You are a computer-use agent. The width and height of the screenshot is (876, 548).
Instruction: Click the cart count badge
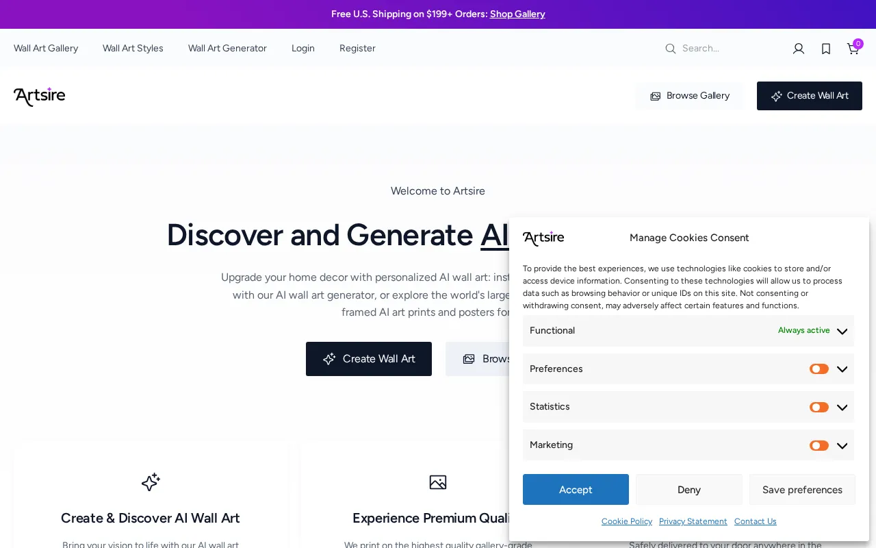(x=858, y=44)
